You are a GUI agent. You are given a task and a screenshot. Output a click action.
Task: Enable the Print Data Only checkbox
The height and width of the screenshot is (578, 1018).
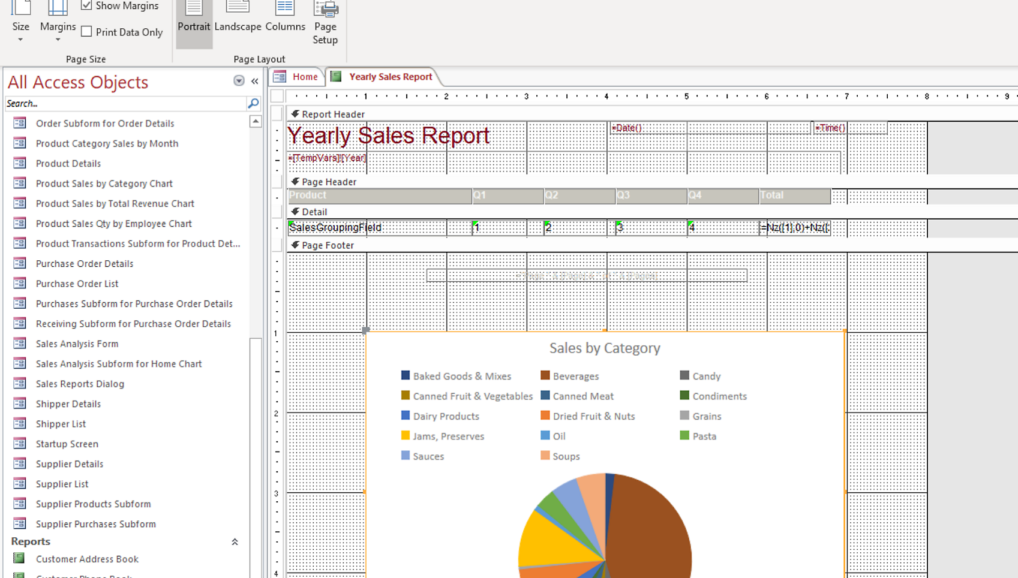pyautogui.click(x=87, y=32)
